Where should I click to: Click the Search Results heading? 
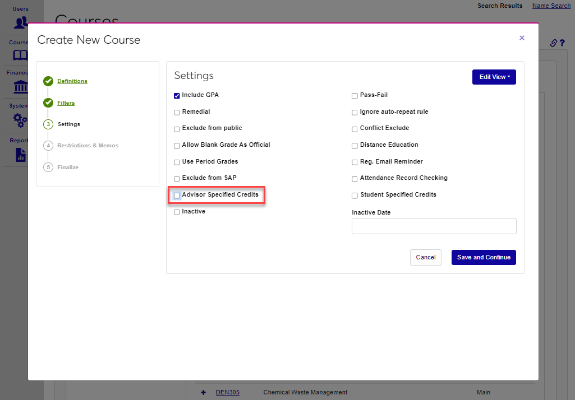[500, 6]
